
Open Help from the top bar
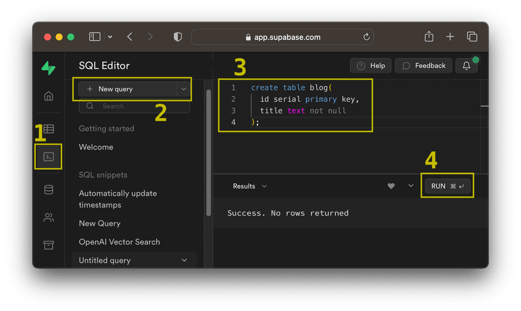(x=370, y=65)
